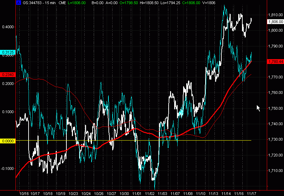Screen dimensions: 284x196
Task: Click the V=1806 volume value
Action: [209, 3]
